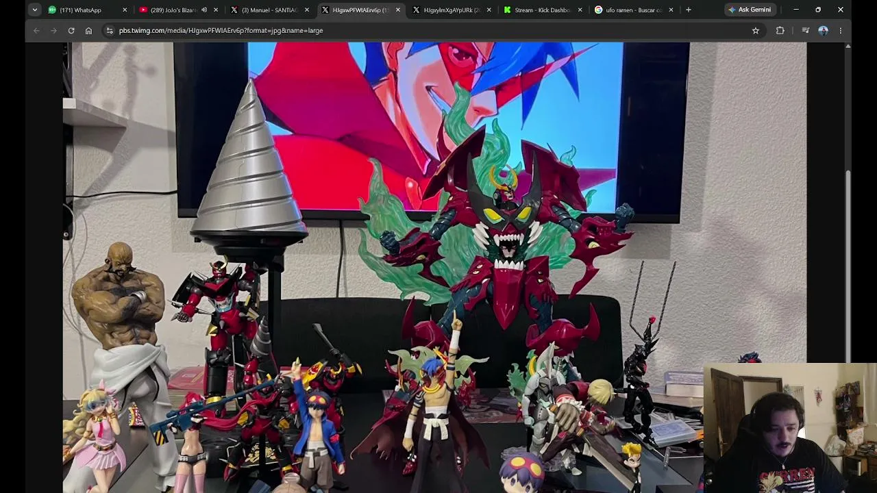Select the HJgxylmXgAYpURk image tab
Image resolution: width=877 pixels, height=493 pixels.
[452, 10]
